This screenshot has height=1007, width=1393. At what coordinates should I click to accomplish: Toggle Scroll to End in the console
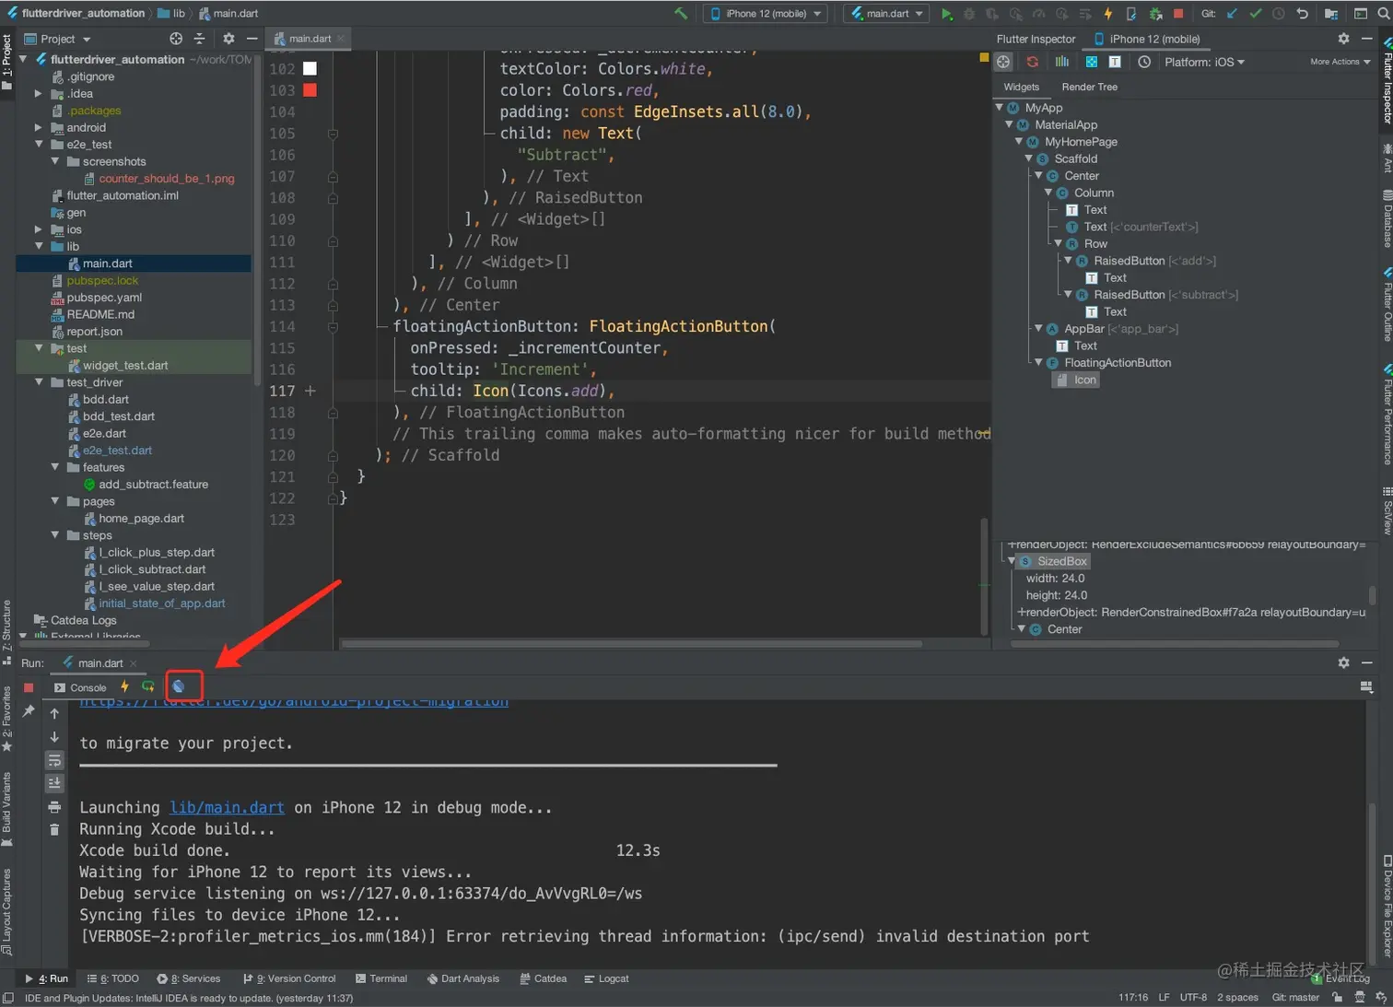(x=54, y=783)
